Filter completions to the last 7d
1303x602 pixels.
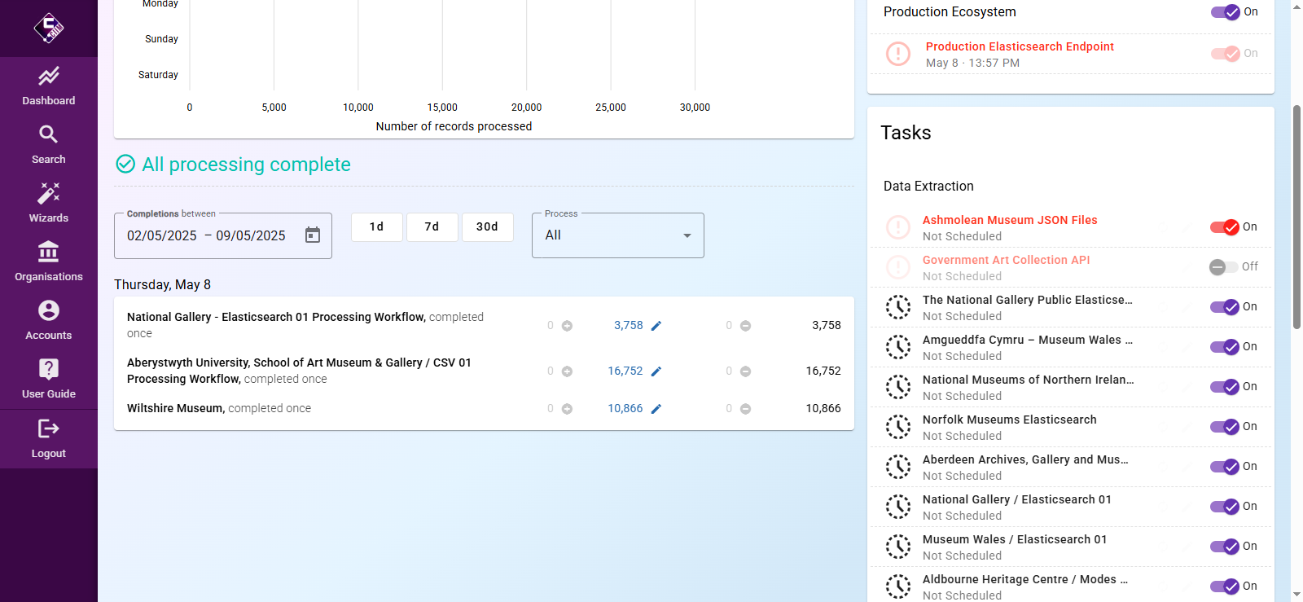click(432, 227)
